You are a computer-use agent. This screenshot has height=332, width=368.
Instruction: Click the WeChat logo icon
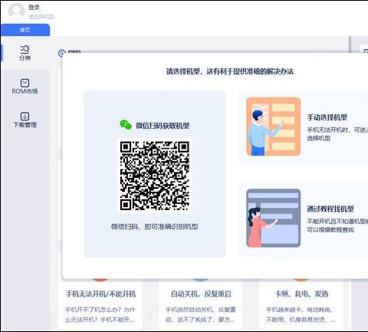(126, 125)
